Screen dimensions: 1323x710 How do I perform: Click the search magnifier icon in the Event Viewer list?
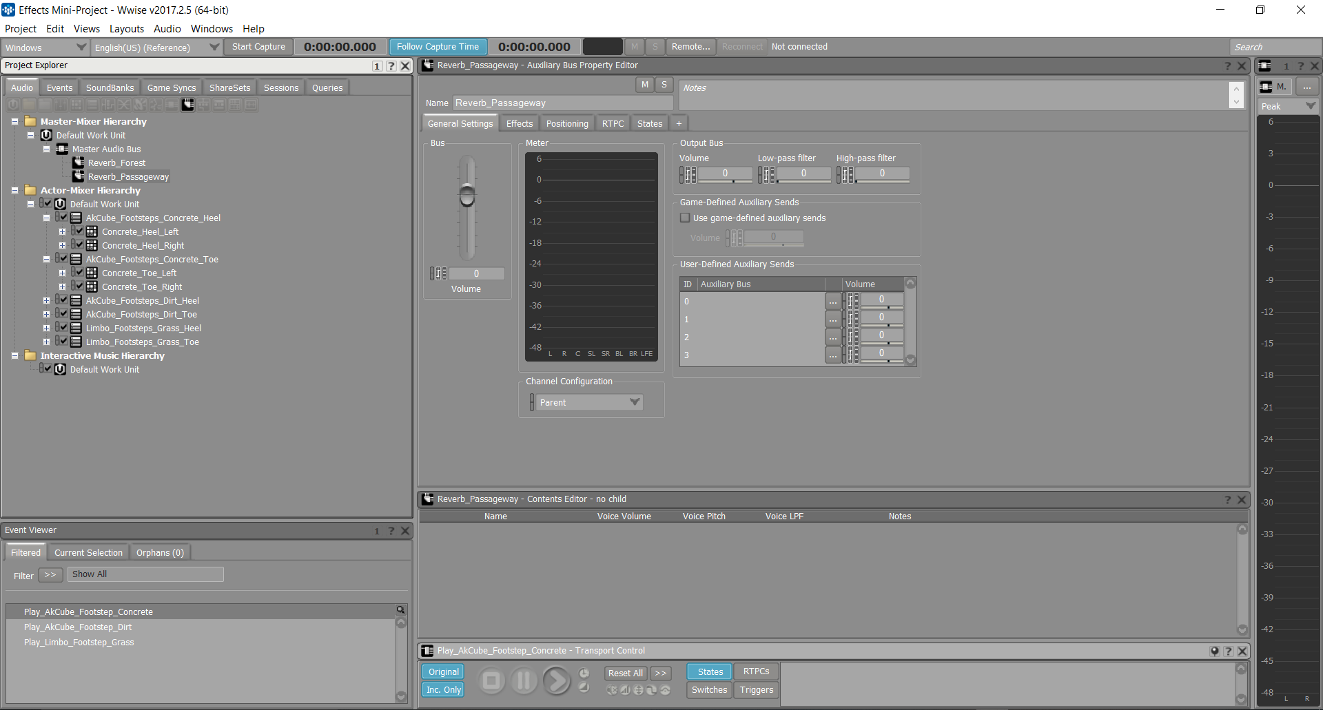[x=400, y=610]
